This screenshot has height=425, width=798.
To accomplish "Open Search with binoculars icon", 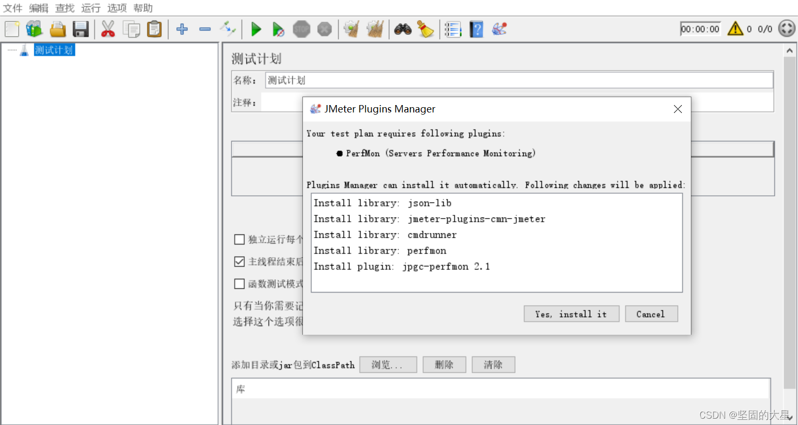I will 403,29.
